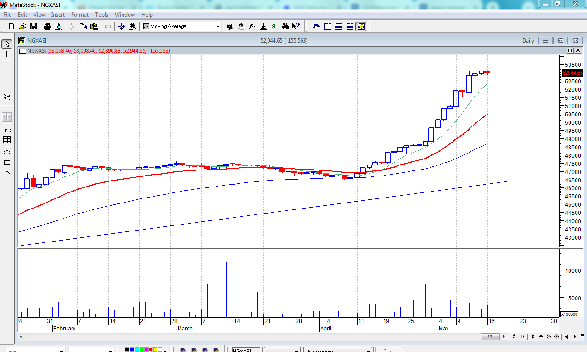Viewport: 587px width, 352px height.
Task: Open the View menu
Action: pos(39,15)
